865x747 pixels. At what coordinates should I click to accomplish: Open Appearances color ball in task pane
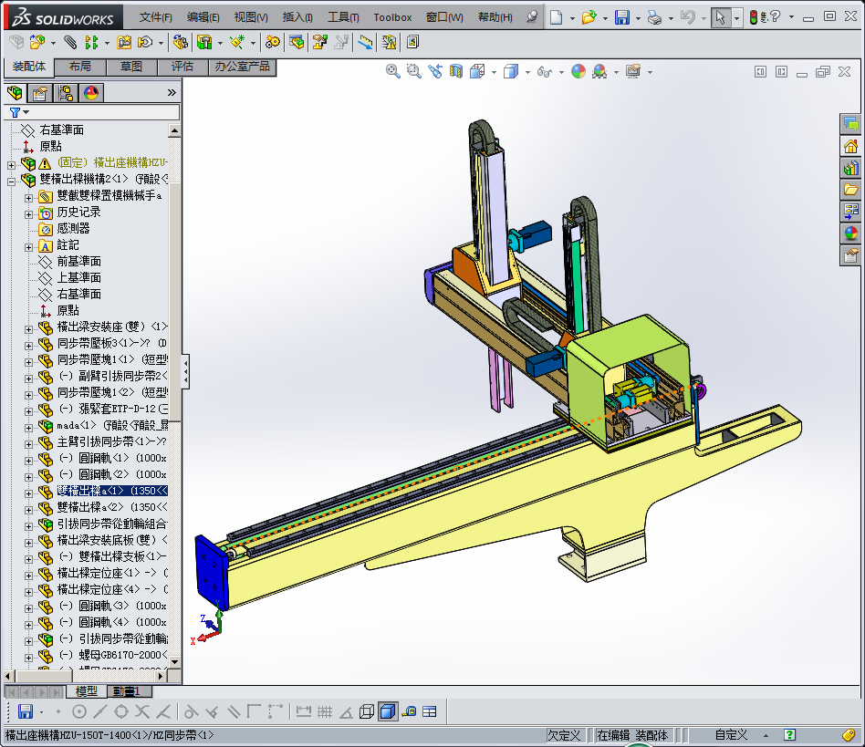pos(850,233)
